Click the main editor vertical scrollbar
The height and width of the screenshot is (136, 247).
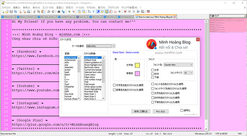click(x=206, y=75)
